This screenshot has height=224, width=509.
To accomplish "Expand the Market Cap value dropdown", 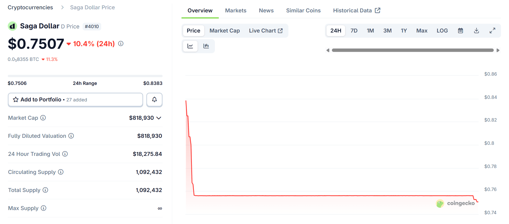I will click(159, 118).
